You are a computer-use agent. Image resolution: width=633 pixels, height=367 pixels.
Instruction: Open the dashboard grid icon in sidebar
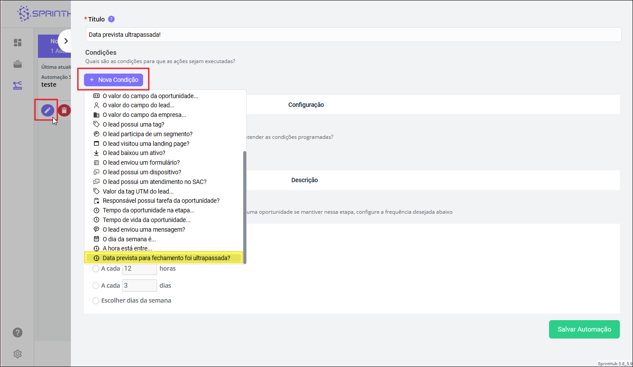pos(17,42)
